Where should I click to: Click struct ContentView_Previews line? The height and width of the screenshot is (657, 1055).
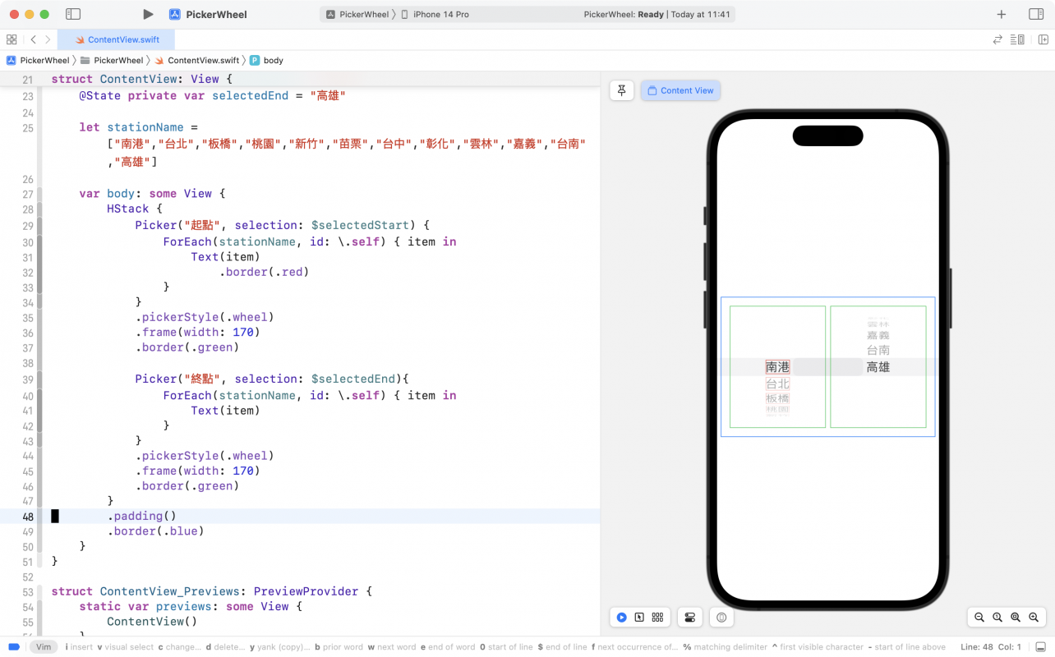tap(212, 591)
